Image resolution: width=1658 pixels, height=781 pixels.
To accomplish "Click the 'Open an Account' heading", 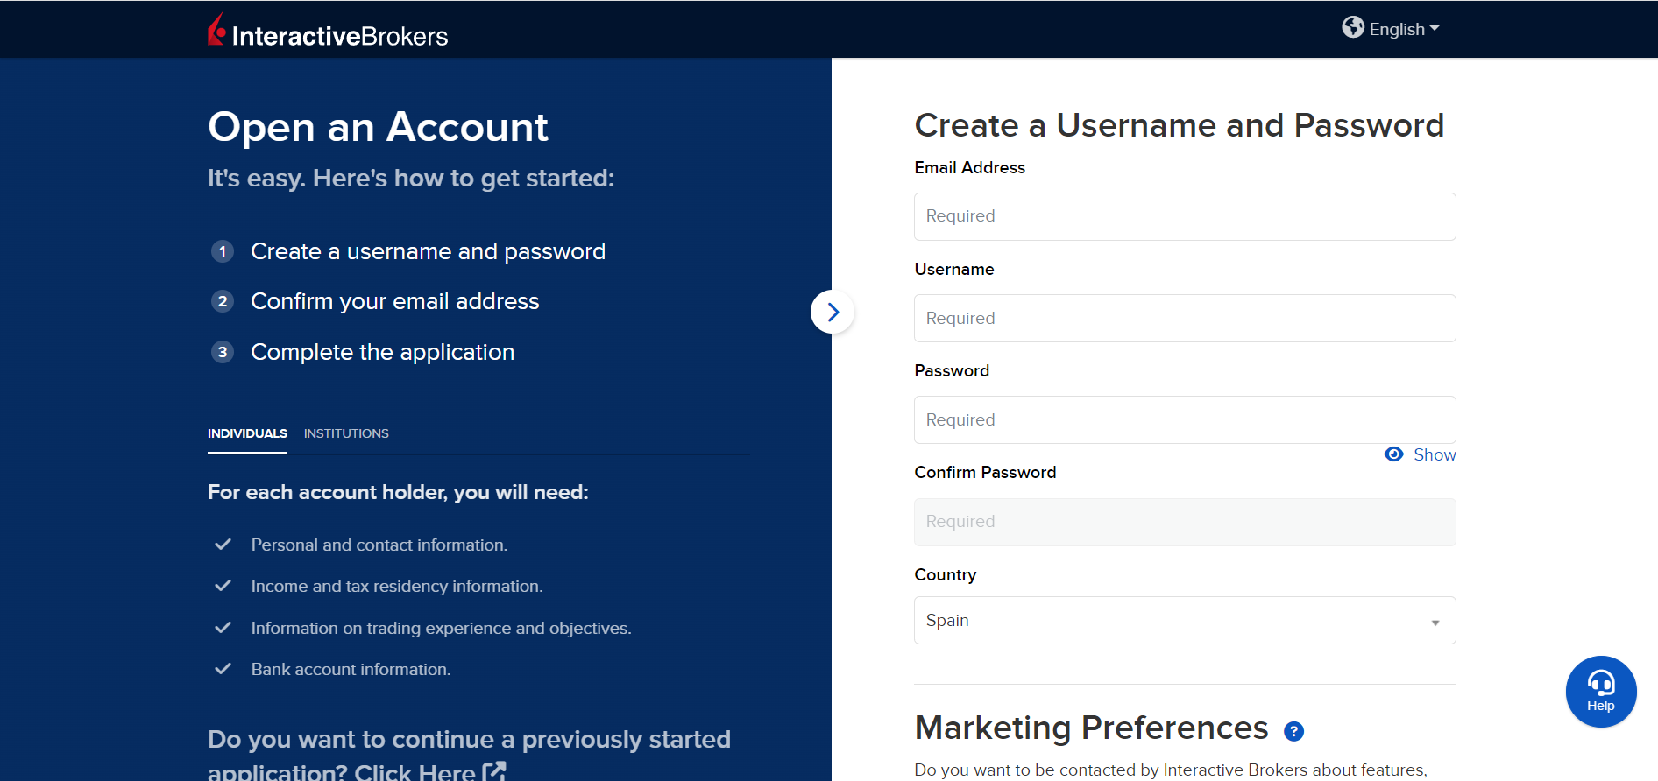I will pyautogui.click(x=378, y=128).
